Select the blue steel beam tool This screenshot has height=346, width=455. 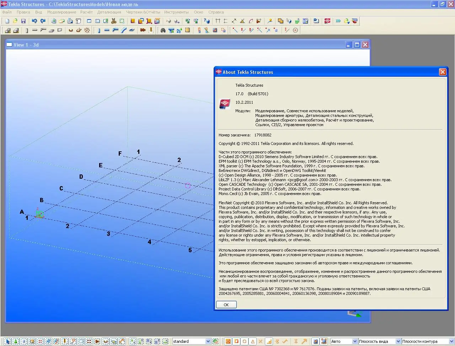(x=107, y=30)
